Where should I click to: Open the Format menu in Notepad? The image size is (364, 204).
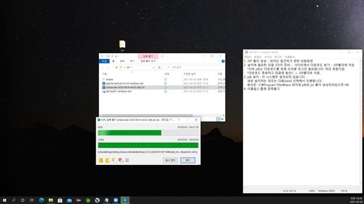point(268,57)
